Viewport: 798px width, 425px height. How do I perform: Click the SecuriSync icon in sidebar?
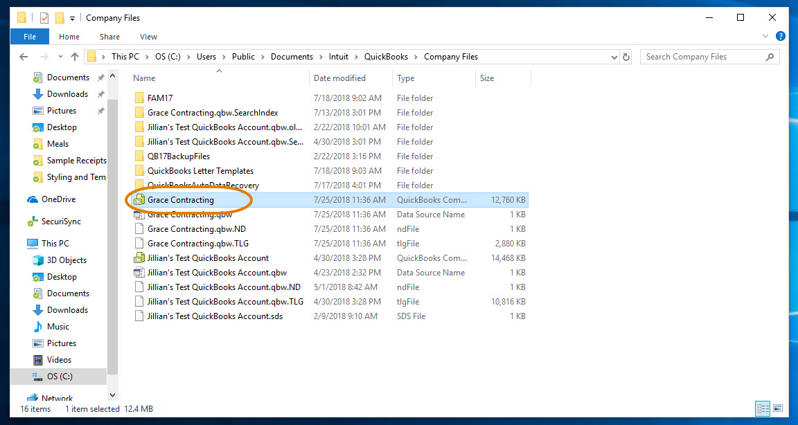[33, 221]
